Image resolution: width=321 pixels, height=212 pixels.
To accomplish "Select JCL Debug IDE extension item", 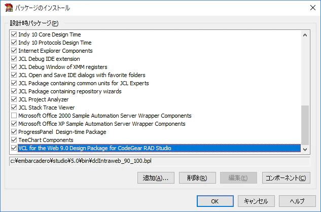I will click(x=49, y=59).
